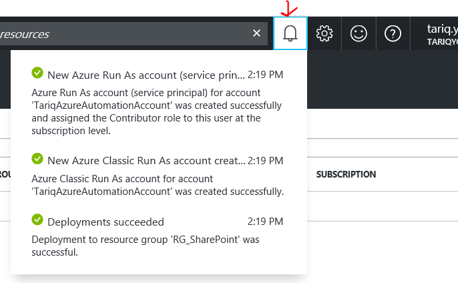
Task: Click 2:19 PM time on Classic Run As notification
Action: pos(265,161)
